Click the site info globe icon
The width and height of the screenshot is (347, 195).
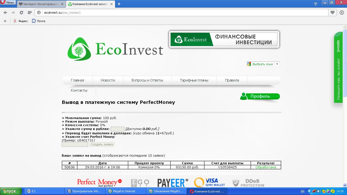[x=39, y=12]
